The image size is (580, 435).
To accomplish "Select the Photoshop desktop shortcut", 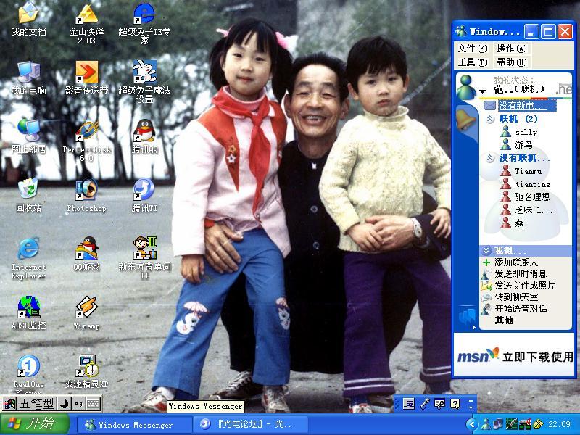I will click(86, 195).
